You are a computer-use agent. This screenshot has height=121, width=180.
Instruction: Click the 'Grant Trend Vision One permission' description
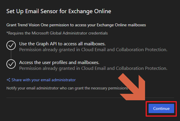76,25
